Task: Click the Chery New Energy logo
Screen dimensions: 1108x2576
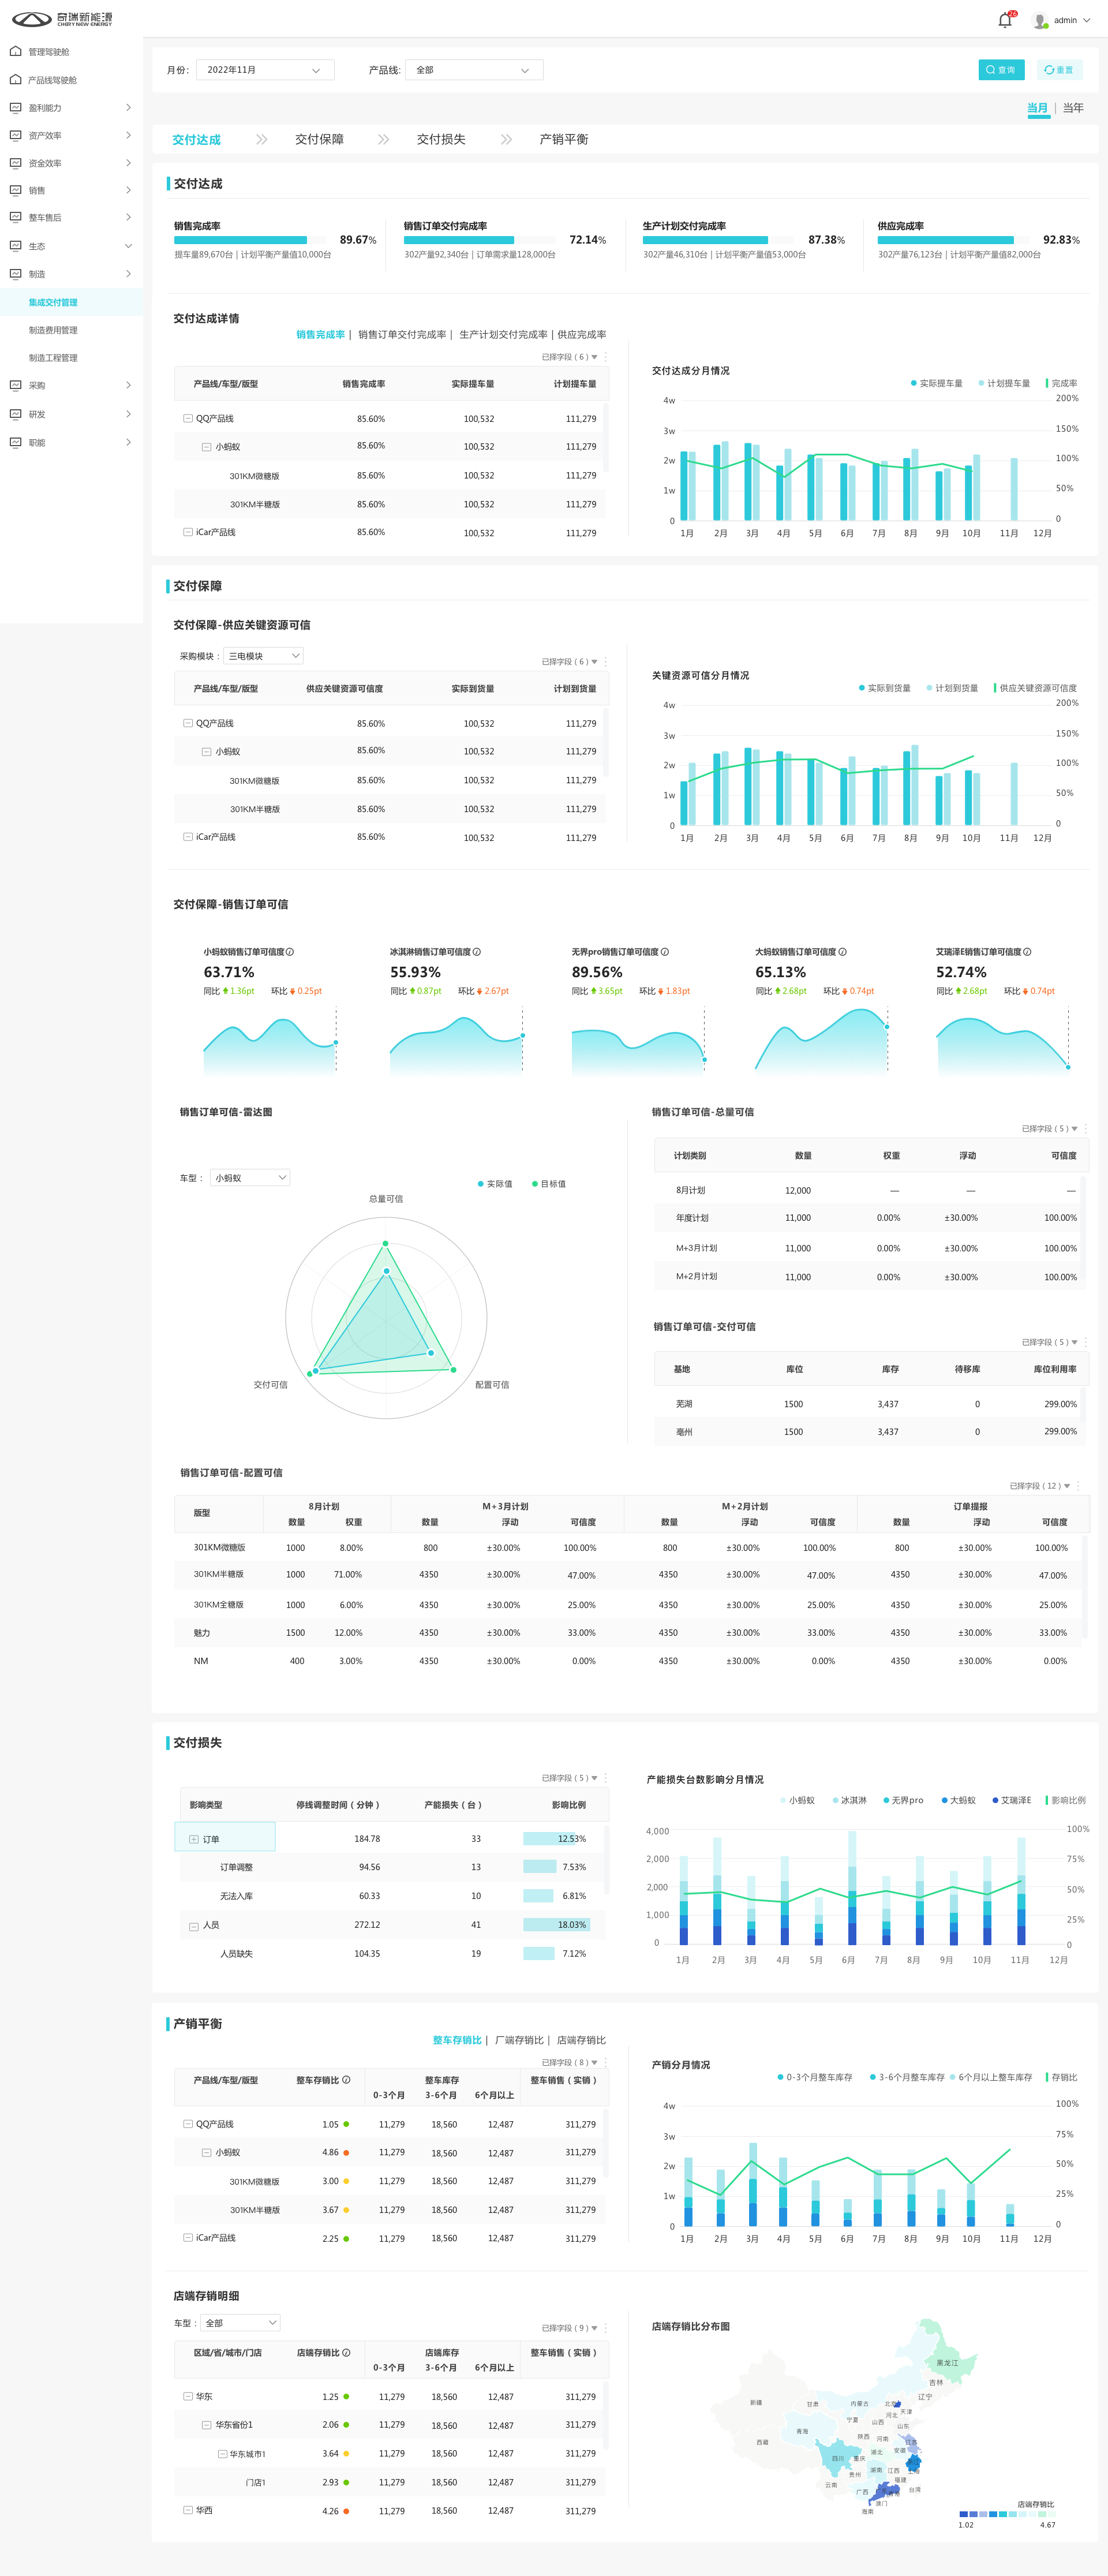Action: pos(62,19)
